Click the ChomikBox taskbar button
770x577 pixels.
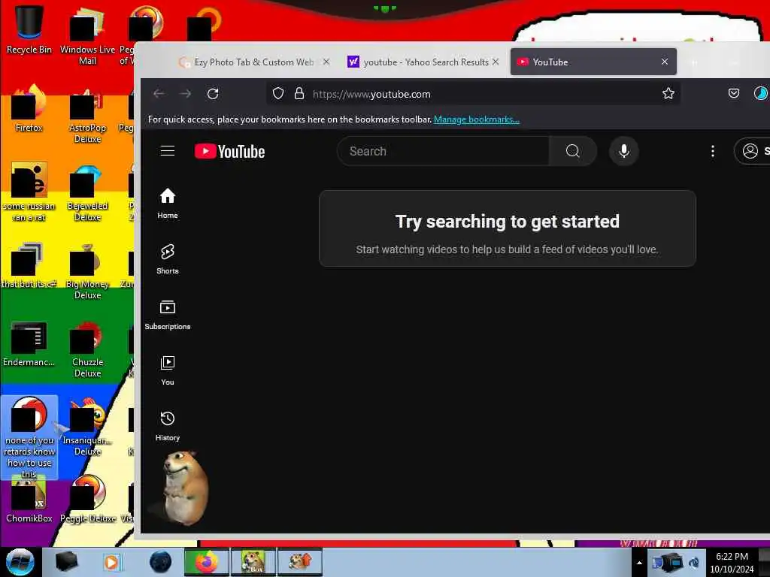click(x=253, y=562)
